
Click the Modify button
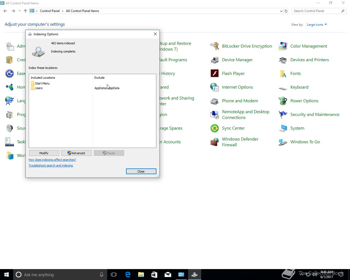pos(44,153)
